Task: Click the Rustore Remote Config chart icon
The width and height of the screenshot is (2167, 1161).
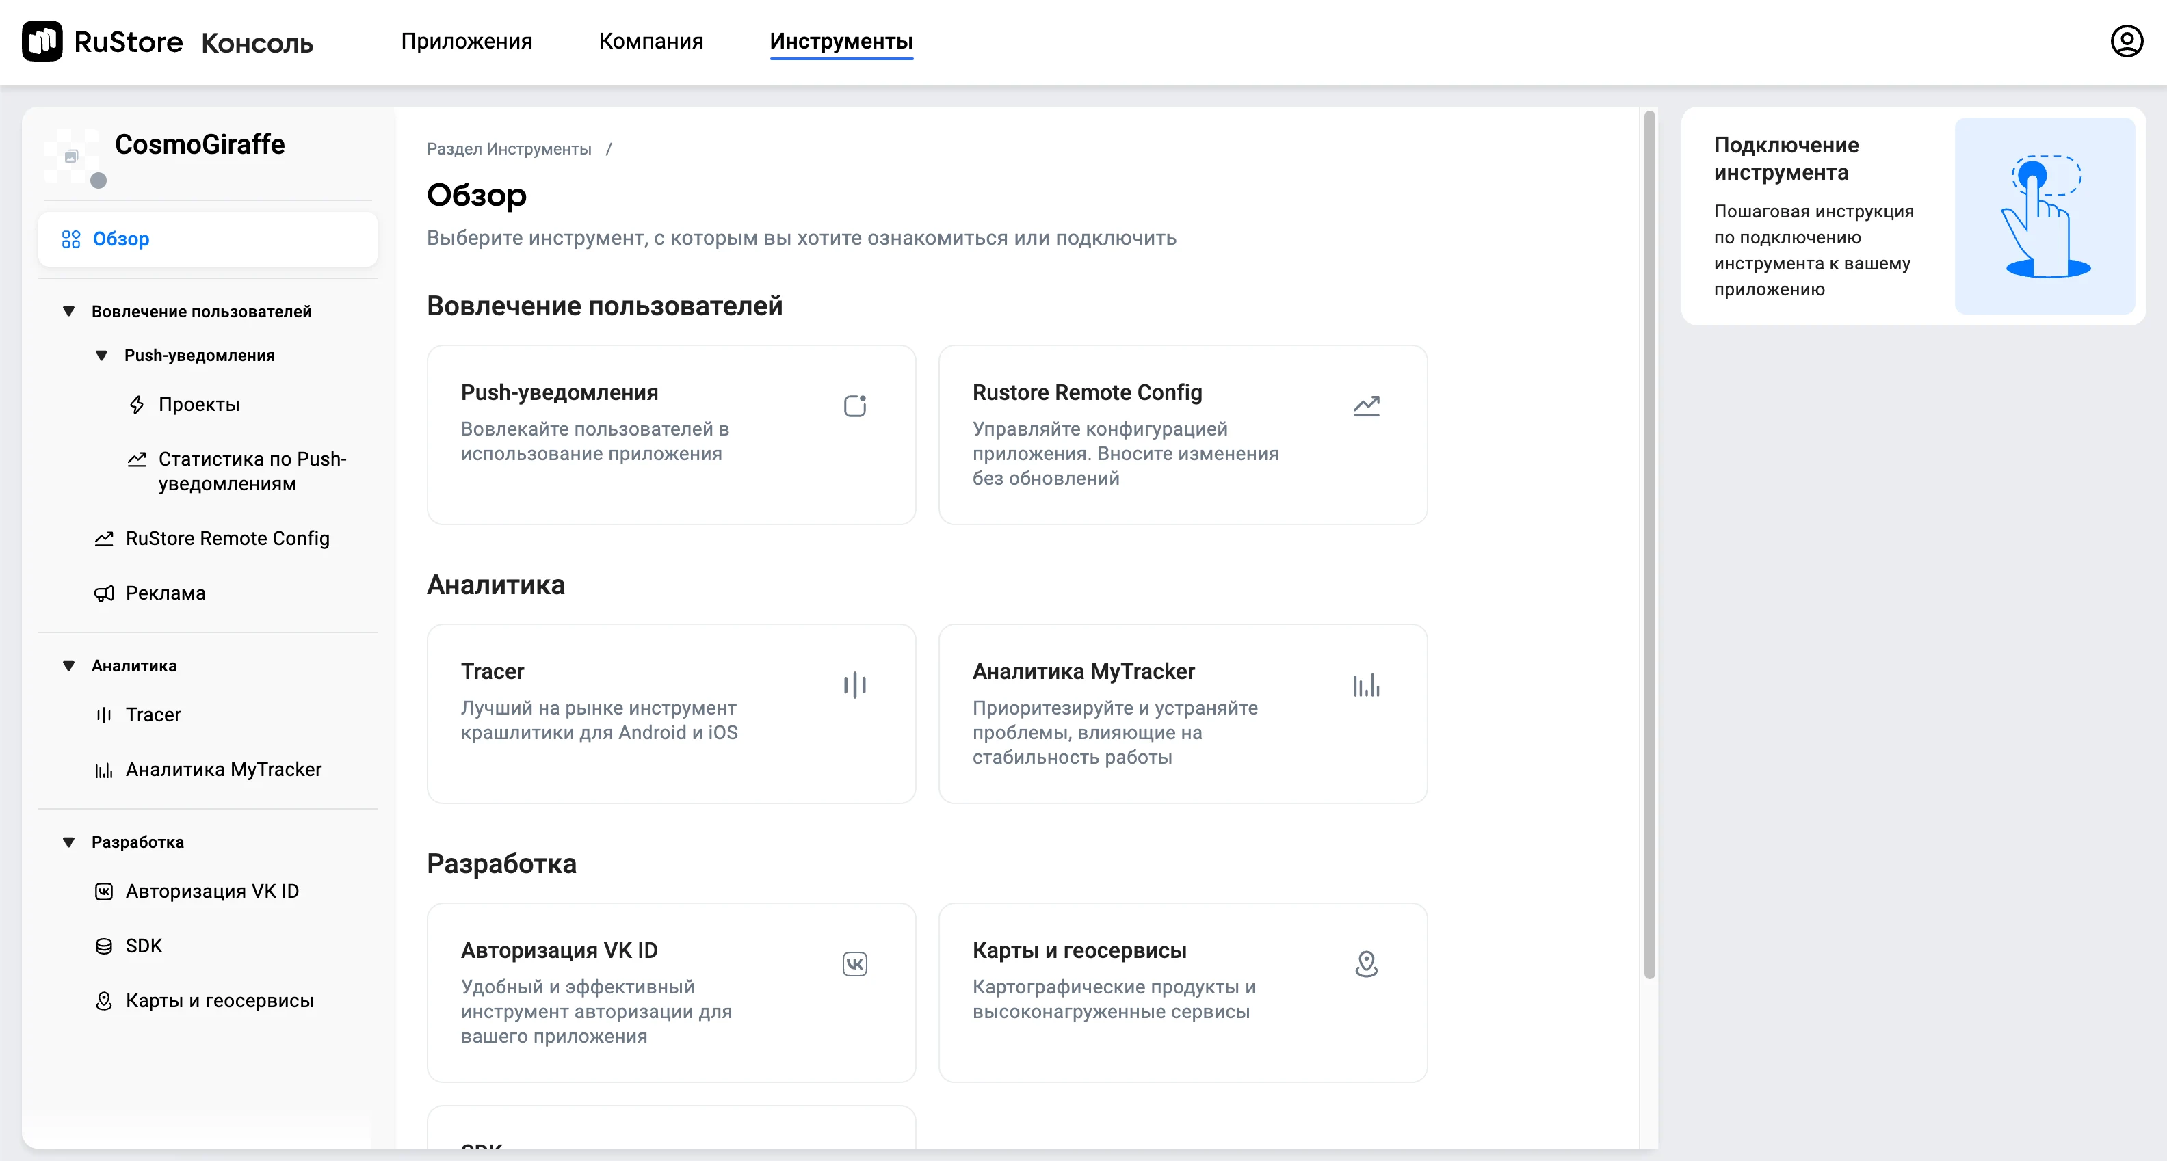Action: [1366, 406]
